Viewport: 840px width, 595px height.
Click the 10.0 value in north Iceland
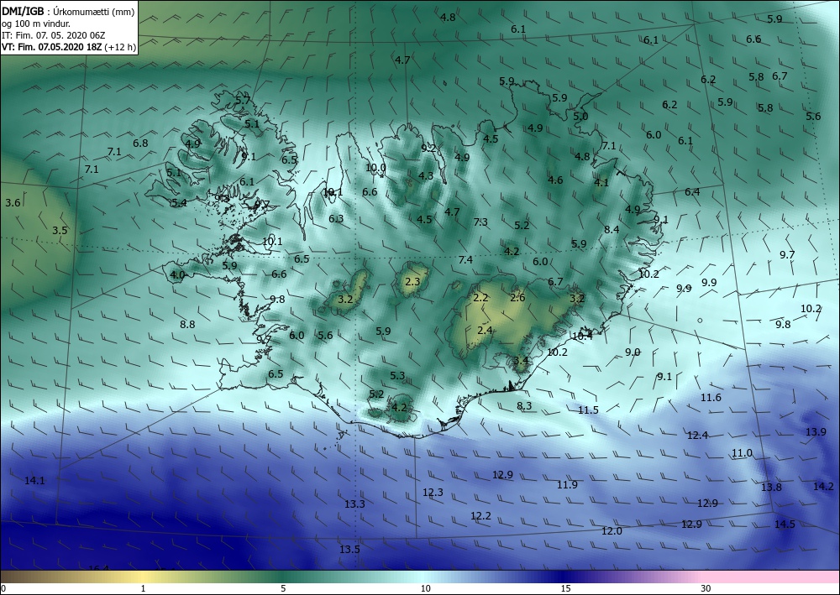375,168
